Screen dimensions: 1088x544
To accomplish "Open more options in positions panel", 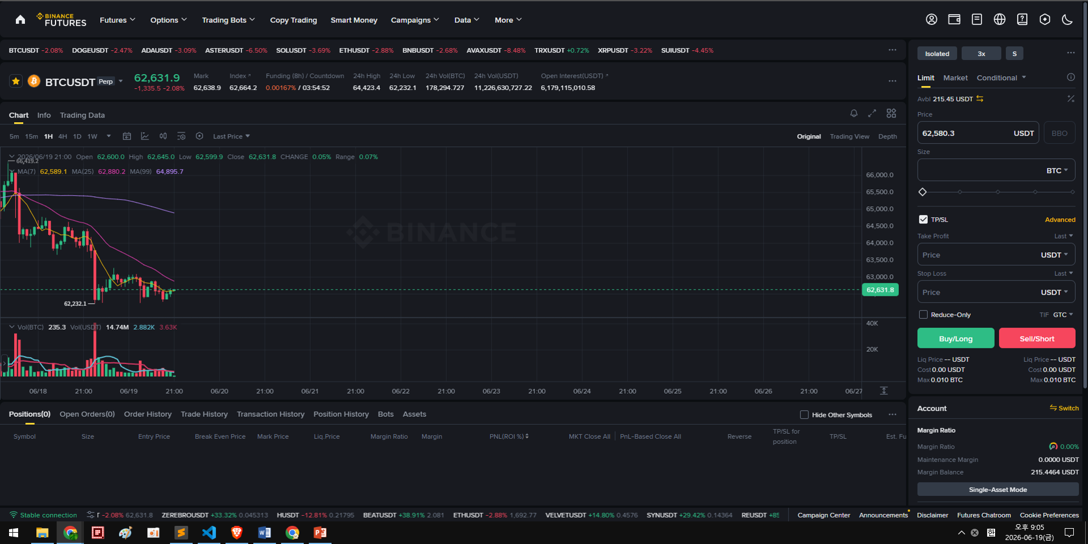I will [x=892, y=415].
